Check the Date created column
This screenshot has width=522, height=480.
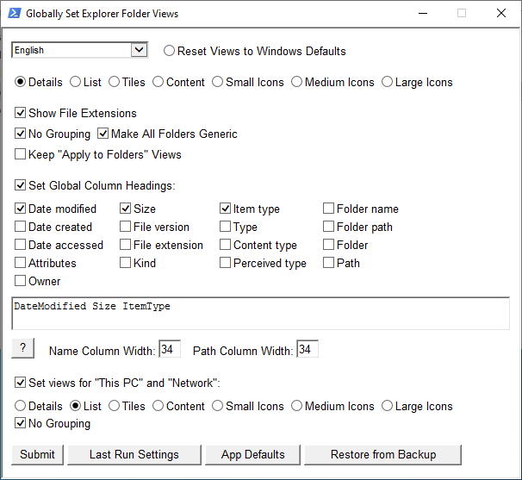pos(21,227)
